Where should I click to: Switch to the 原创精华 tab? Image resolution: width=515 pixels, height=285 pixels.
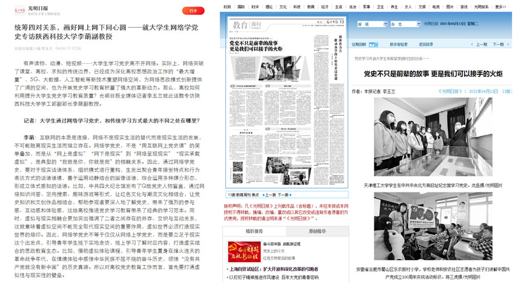click(317, 231)
